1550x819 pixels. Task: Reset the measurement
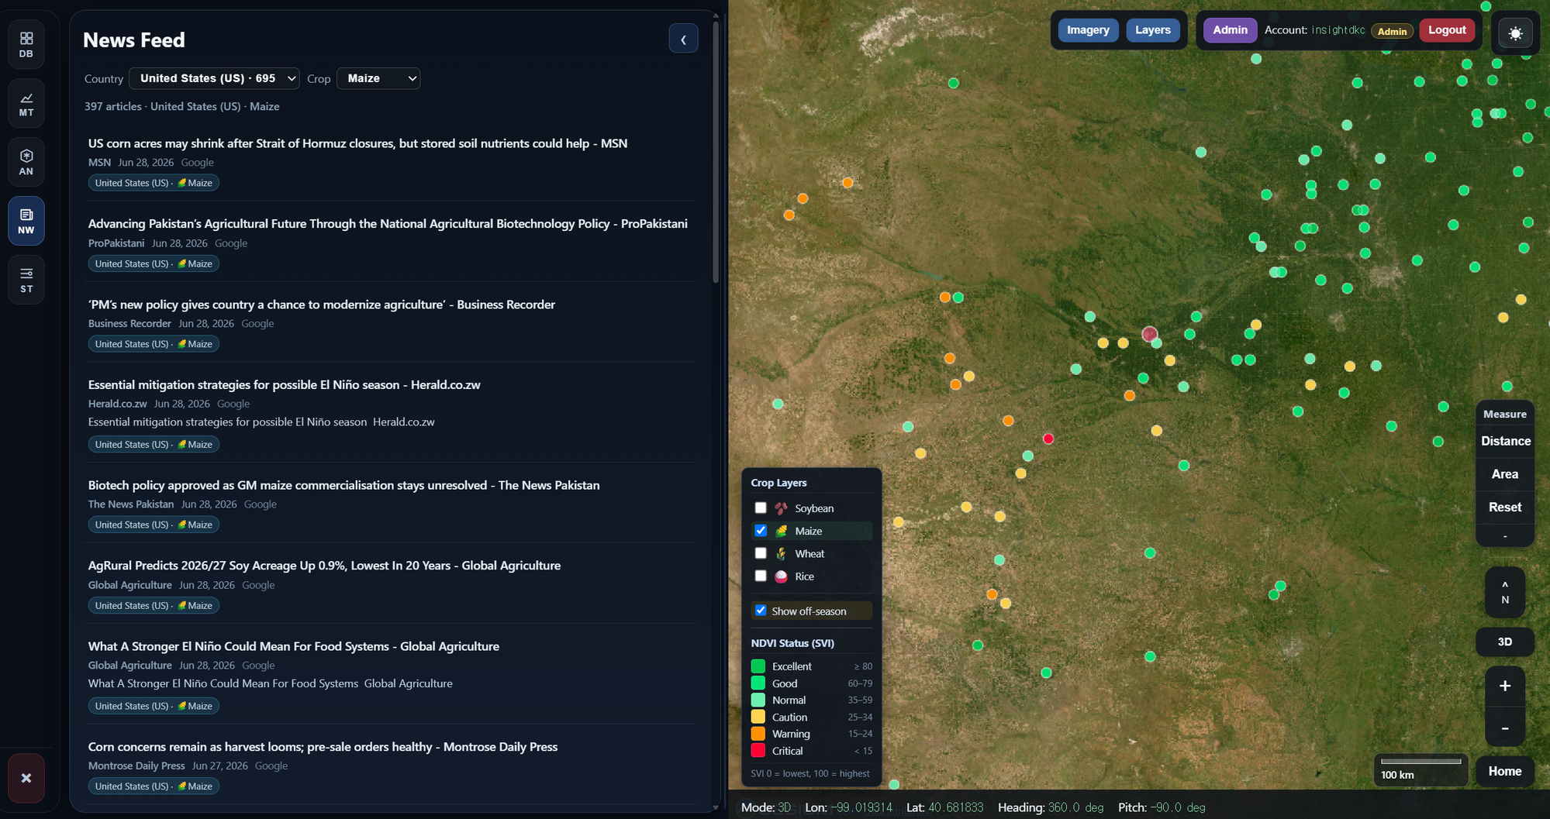[x=1505, y=508]
